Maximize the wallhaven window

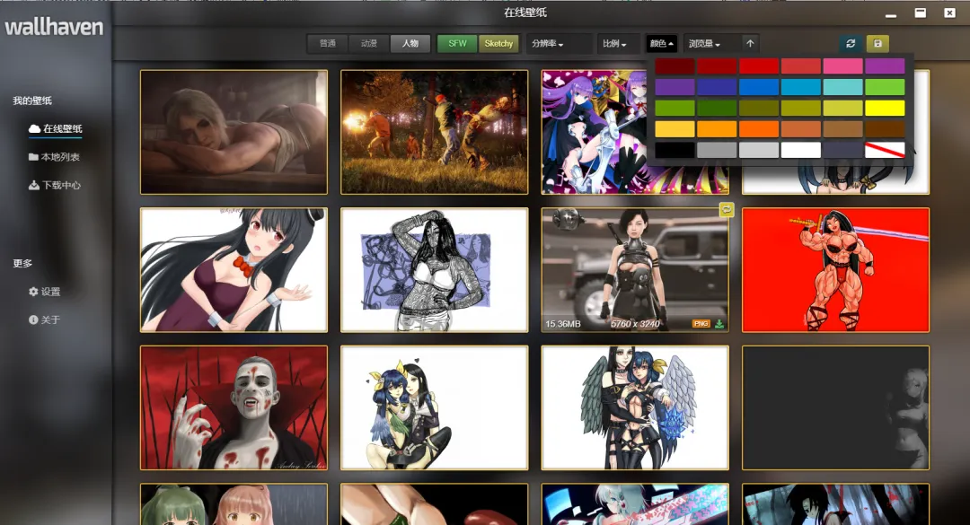pos(921,13)
